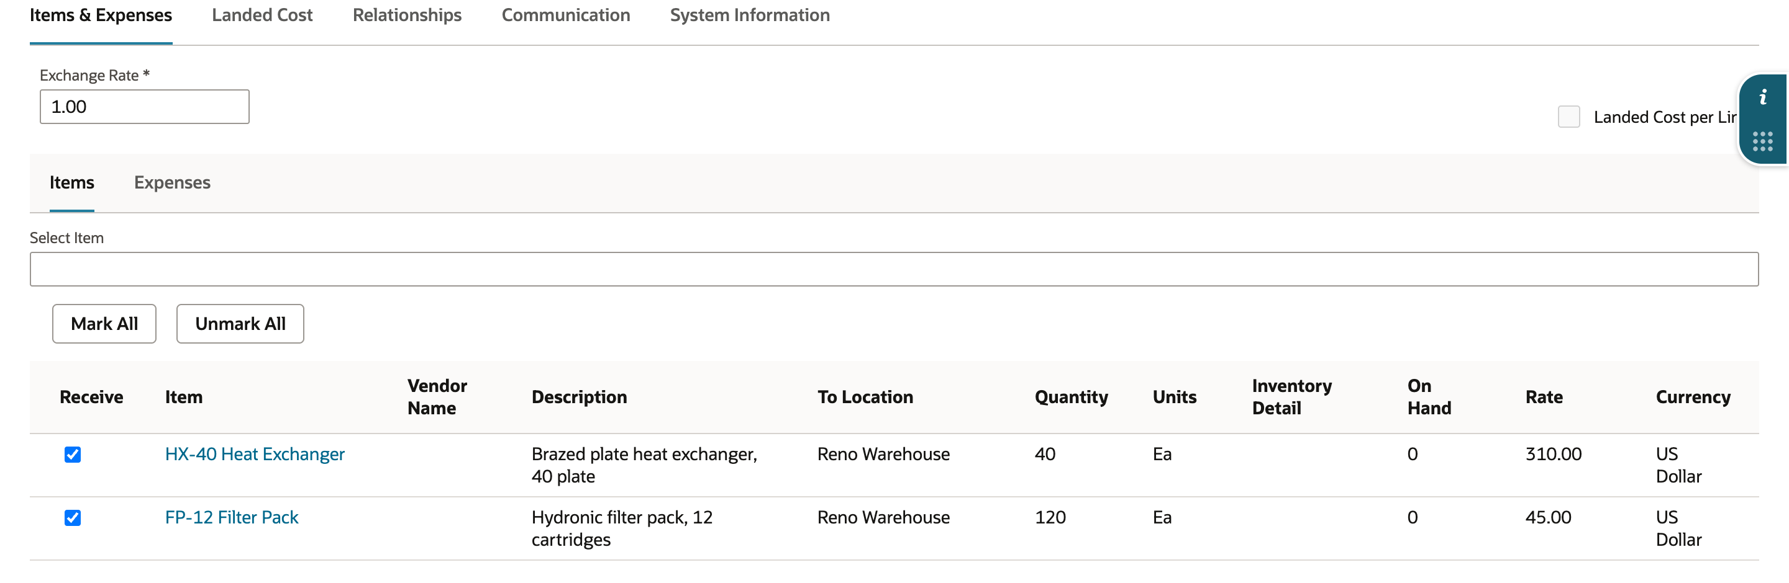1789x583 pixels.
Task: Click the Quantity column header
Action: click(x=1072, y=397)
